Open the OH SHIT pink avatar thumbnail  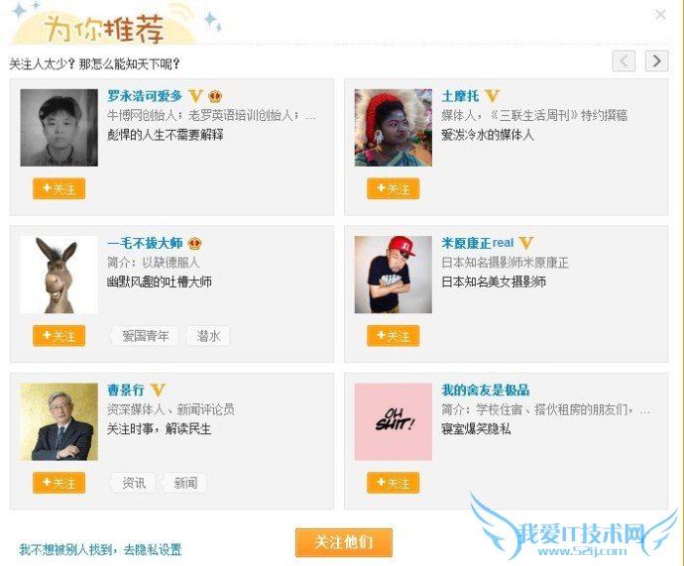pyautogui.click(x=393, y=421)
